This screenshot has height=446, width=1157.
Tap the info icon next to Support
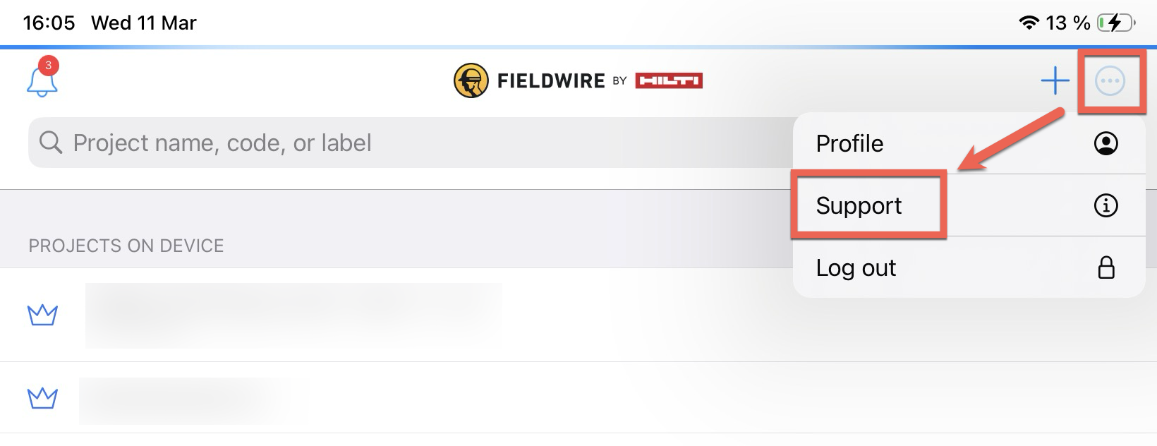click(1106, 205)
